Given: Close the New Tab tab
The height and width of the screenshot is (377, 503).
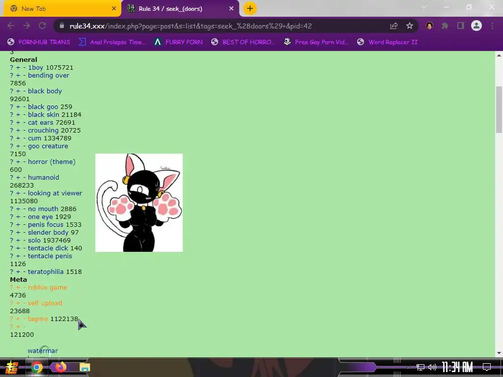Looking at the screenshot, I should pos(114,9).
